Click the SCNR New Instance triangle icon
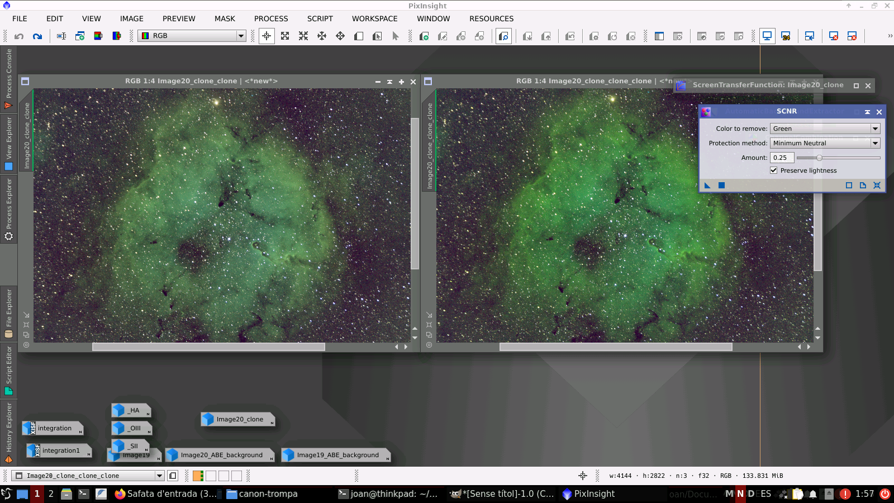 707,186
